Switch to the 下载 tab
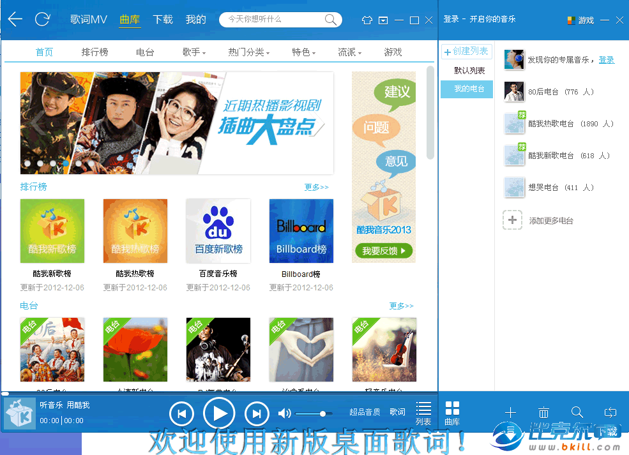 point(162,19)
